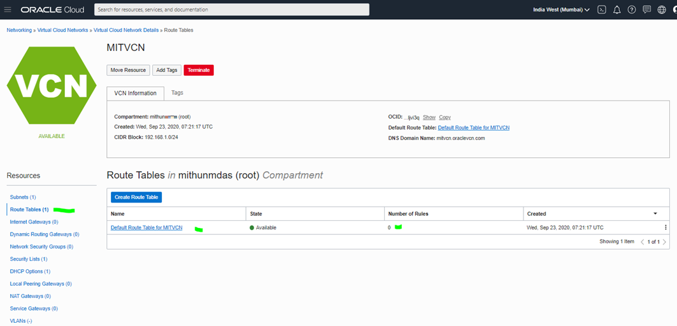Open the hamburger navigation menu
677x326 pixels.
click(8, 10)
